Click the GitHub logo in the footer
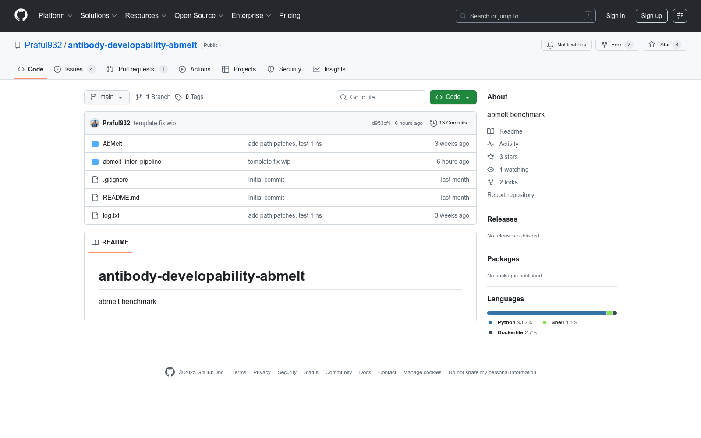The height and width of the screenshot is (438, 701). 170,372
